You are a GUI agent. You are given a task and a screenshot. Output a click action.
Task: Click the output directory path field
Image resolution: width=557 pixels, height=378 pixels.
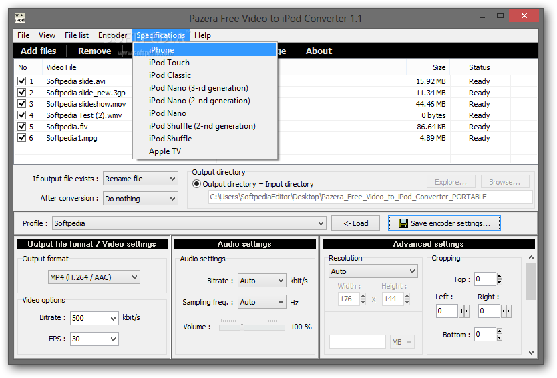[x=371, y=197]
